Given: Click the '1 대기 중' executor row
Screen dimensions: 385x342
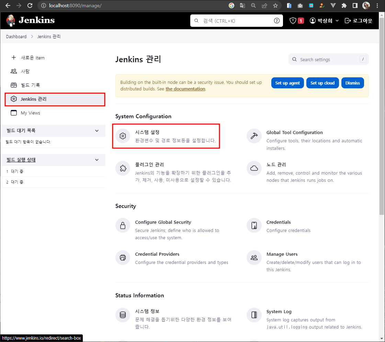Looking at the screenshot, I should point(53,172).
